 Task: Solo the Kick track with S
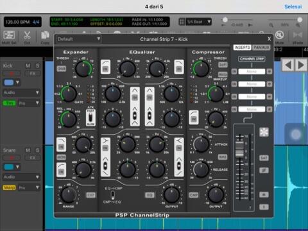coord(38,65)
